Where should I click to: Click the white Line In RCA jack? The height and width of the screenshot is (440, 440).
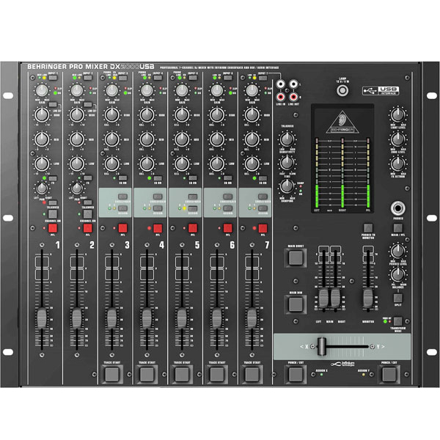click(281, 84)
